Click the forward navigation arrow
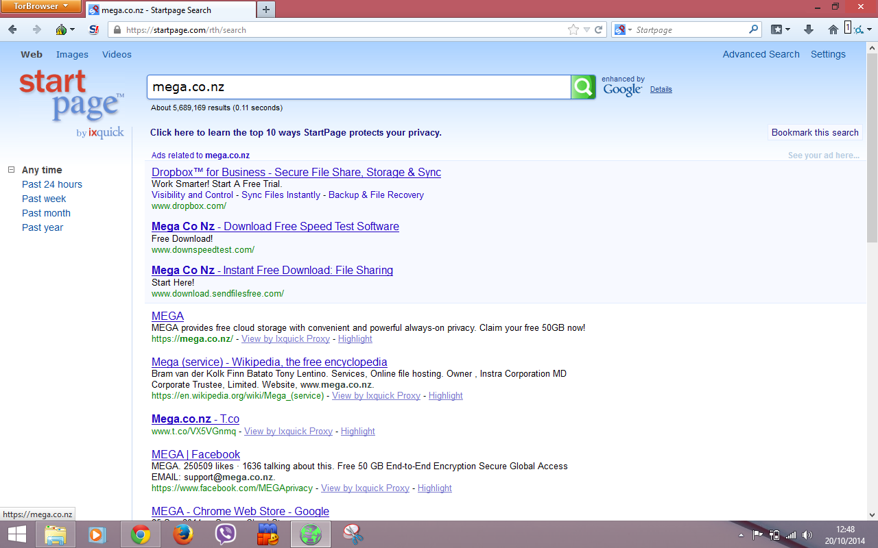878x548 pixels. 36,29
